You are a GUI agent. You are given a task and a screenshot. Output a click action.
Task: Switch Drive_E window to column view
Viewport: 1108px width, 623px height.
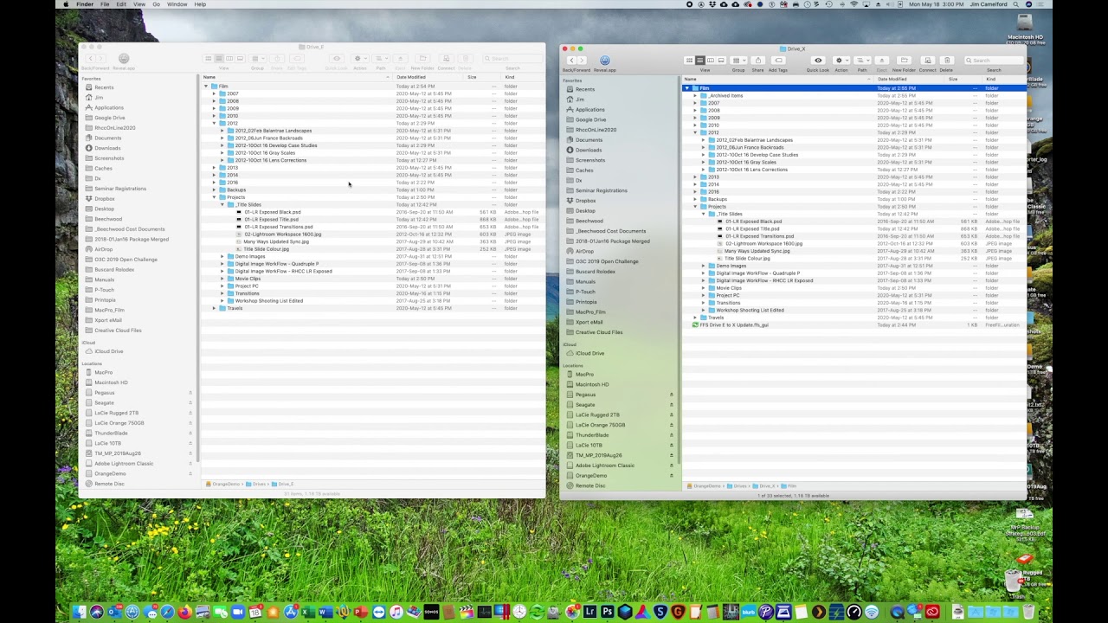tap(229, 59)
